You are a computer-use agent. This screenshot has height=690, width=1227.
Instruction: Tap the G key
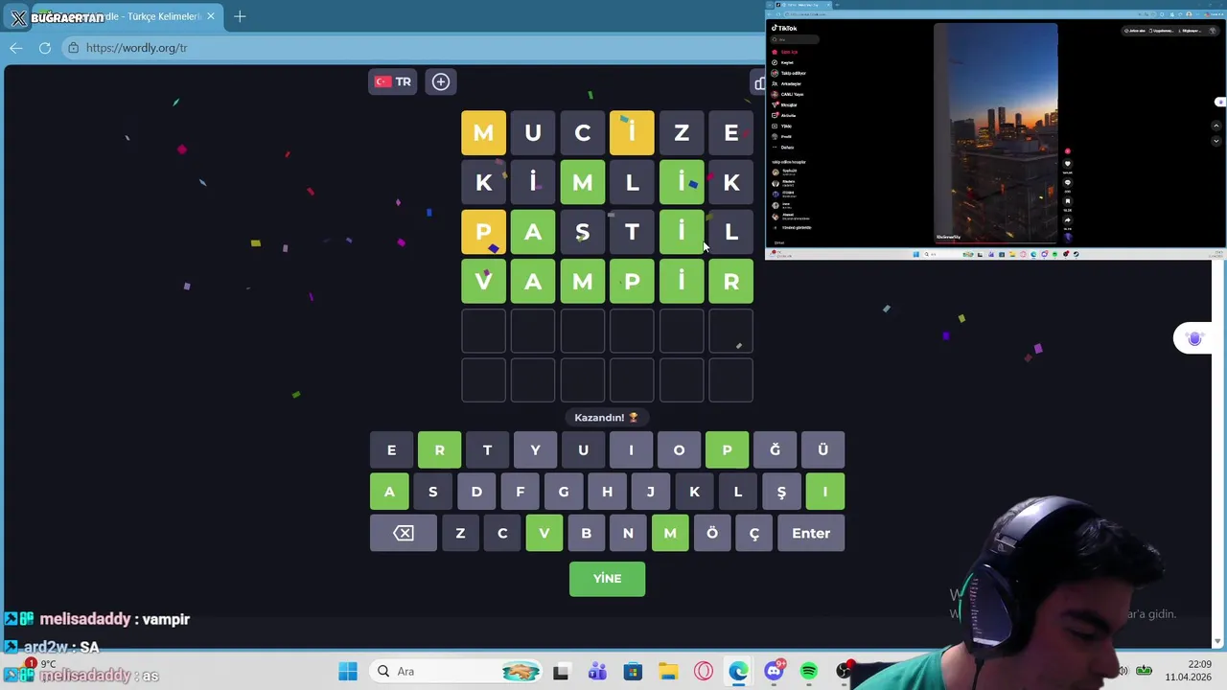pyautogui.click(x=564, y=492)
